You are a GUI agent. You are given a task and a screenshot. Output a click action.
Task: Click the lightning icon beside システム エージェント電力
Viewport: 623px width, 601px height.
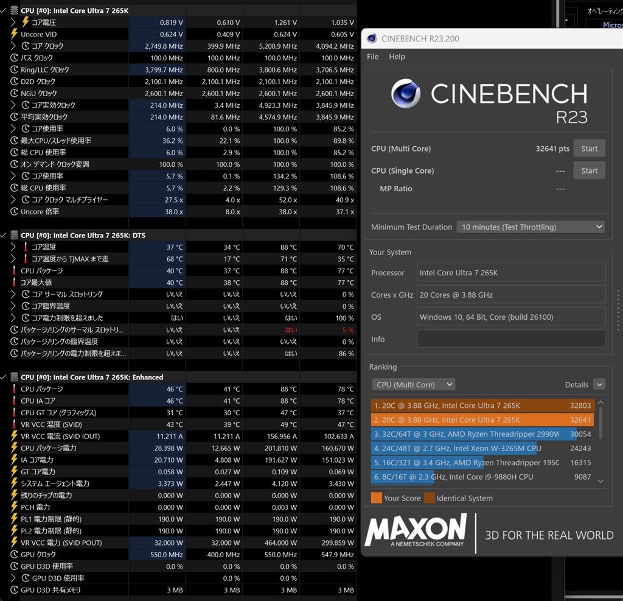[x=14, y=483]
